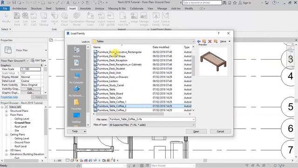Click the Name column header
This screenshot has height=168, width=298.
tap(97, 47)
